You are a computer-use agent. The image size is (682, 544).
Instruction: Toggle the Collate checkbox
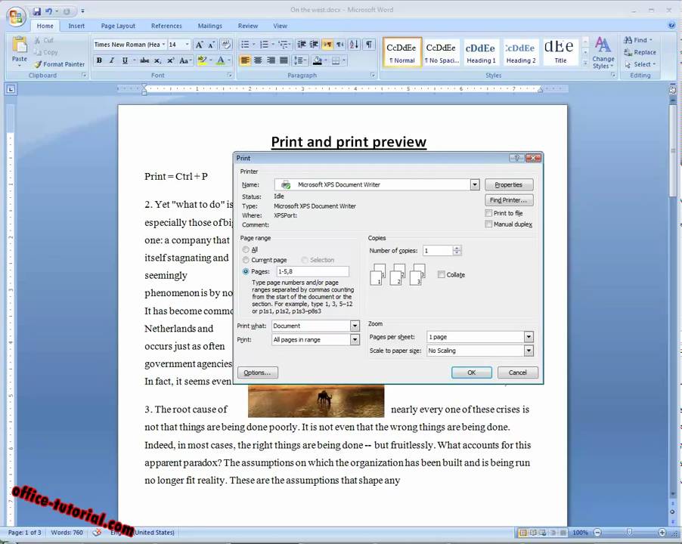click(441, 274)
